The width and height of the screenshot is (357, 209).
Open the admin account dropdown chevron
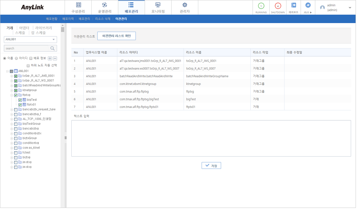[350, 7]
